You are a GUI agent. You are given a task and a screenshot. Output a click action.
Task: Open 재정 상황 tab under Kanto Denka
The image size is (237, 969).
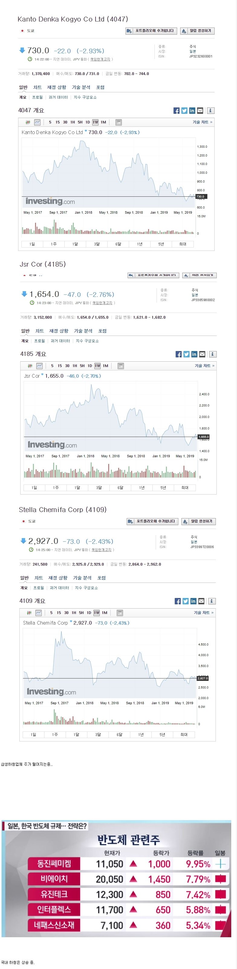[x=56, y=87]
